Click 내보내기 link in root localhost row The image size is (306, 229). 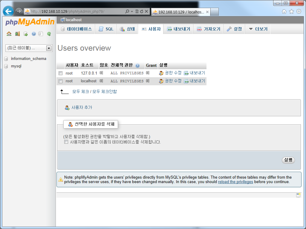(x=197, y=81)
